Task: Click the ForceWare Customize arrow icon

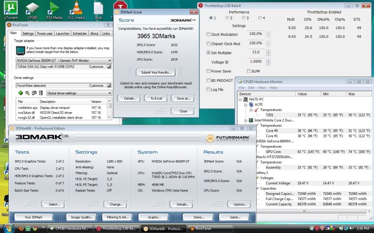Action: pos(109,86)
